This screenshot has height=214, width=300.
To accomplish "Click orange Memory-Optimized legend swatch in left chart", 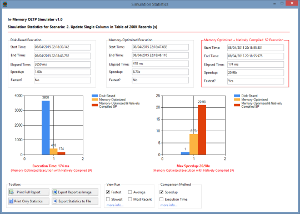I will click(x=94, y=99).
